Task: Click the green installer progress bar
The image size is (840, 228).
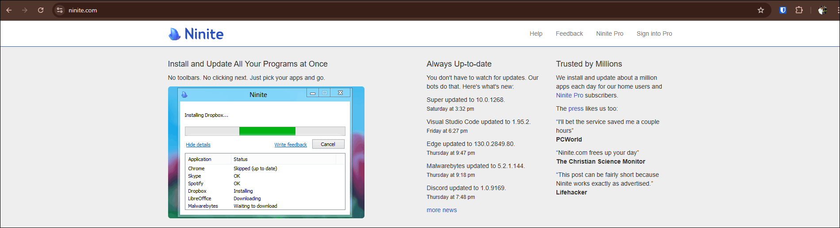Action: pos(267,131)
